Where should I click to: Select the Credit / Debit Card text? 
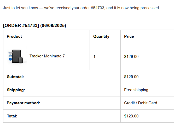(x=141, y=103)
